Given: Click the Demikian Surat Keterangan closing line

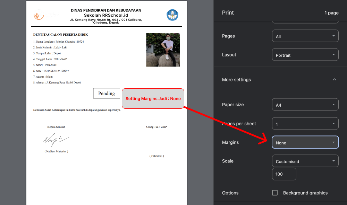Looking at the screenshot, I should coord(76,110).
